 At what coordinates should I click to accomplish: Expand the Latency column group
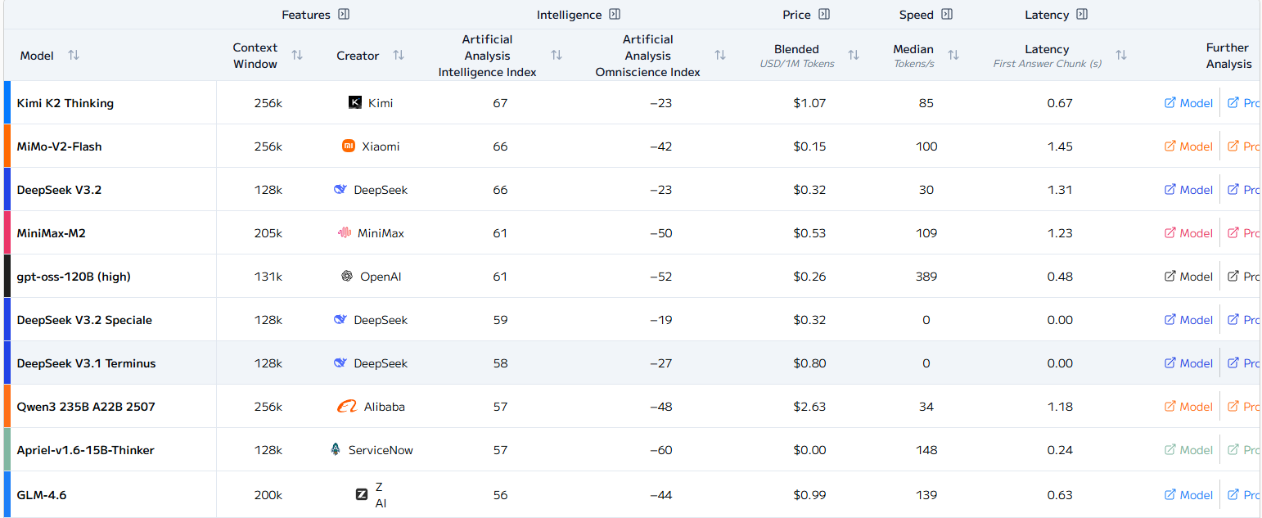[1082, 15]
